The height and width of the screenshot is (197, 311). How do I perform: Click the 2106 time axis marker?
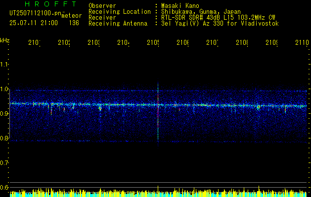[x=182, y=42]
